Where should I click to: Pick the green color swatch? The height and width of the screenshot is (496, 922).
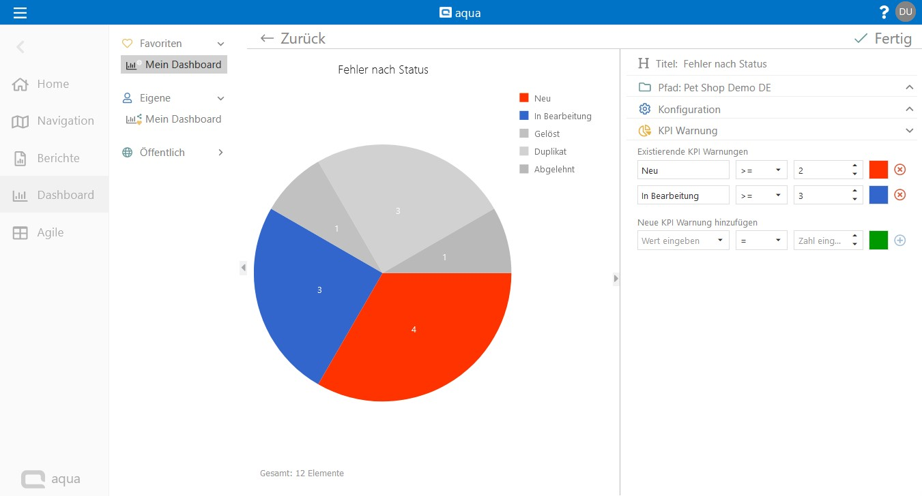tap(878, 241)
